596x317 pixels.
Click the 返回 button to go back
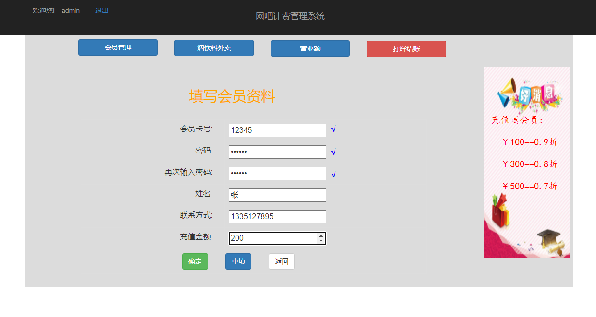(x=281, y=261)
